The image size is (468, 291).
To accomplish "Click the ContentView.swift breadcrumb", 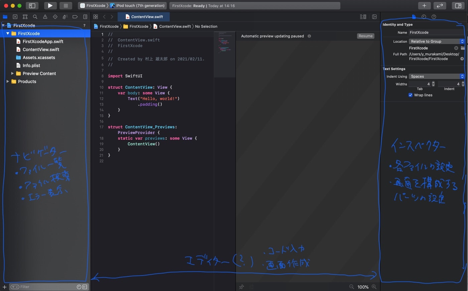I will click(172, 26).
